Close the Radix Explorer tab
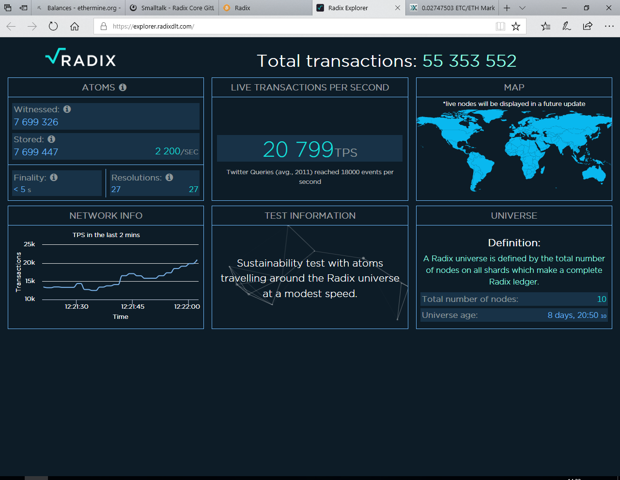The width and height of the screenshot is (620, 480). pyautogui.click(x=398, y=8)
